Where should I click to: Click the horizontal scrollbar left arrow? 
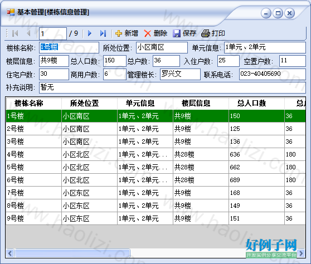pos(10,253)
